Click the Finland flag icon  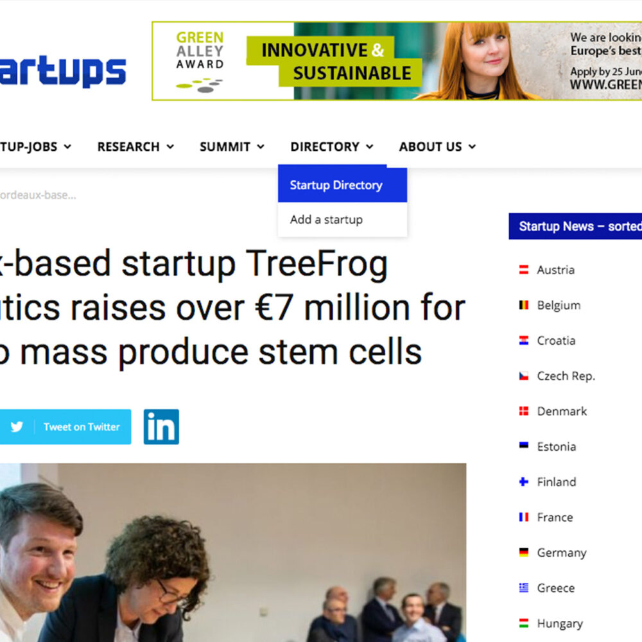[524, 482]
